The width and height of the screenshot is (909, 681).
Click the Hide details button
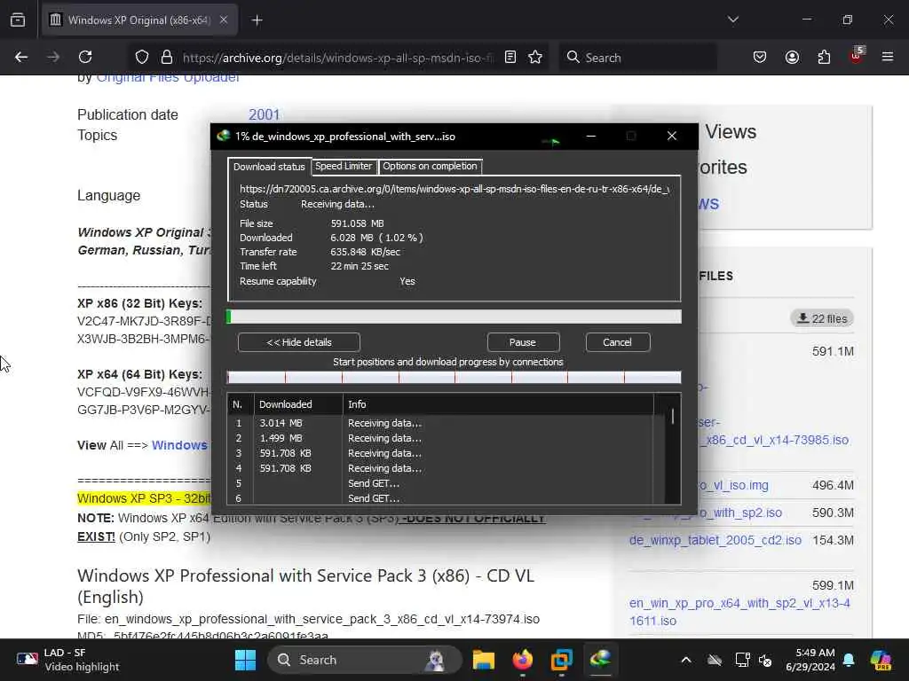pos(299,342)
